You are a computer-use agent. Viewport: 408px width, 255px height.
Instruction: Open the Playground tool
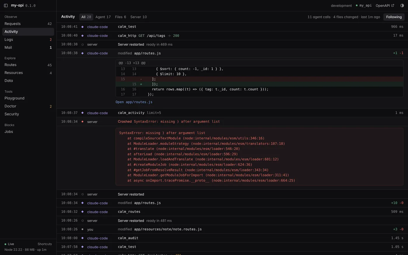coord(28,98)
